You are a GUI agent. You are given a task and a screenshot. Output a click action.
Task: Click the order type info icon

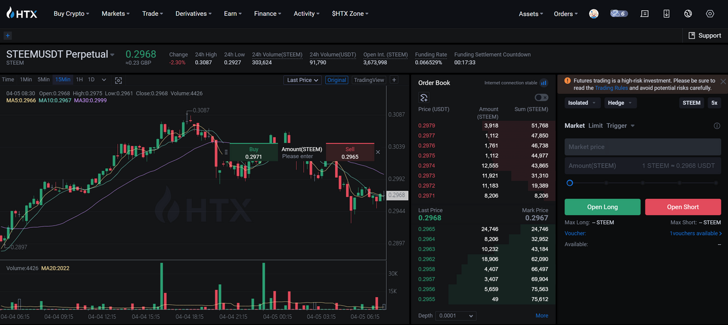click(x=717, y=126)
